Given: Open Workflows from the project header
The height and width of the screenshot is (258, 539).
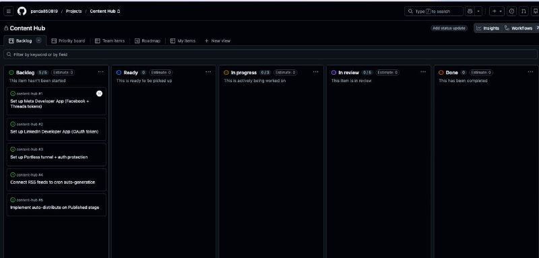Looking at the screenshot, I should pyautogui.click(x=518, y=28).
